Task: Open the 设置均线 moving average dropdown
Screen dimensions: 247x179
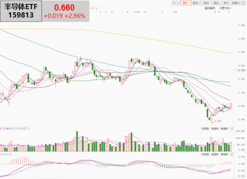Action: pos(225,8)
